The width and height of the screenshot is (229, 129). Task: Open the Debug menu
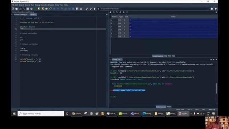click(x=37, y=5)
